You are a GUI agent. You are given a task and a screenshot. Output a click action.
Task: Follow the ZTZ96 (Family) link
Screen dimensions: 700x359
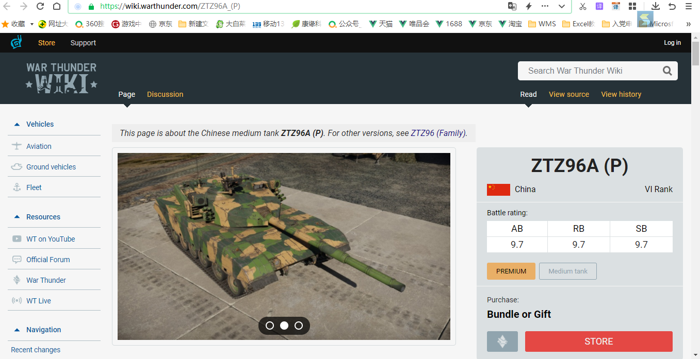pyautogui.click(x=438, y=133)
